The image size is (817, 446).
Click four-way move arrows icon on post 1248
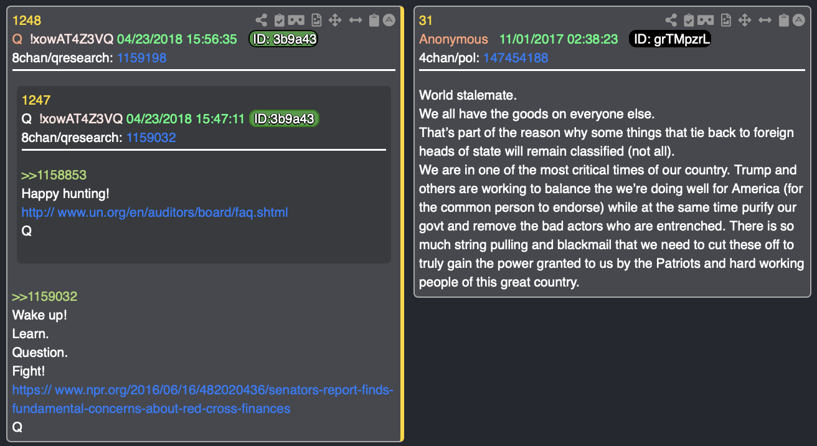(x=335, y=20)
